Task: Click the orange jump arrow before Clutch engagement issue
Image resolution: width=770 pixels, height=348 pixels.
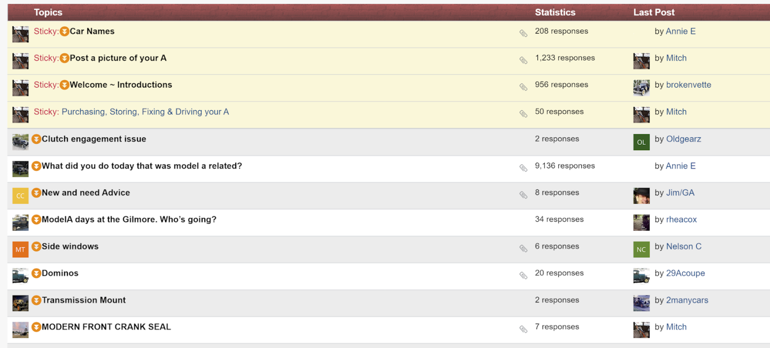Action: pyautogui.click(x=36, y=139)
